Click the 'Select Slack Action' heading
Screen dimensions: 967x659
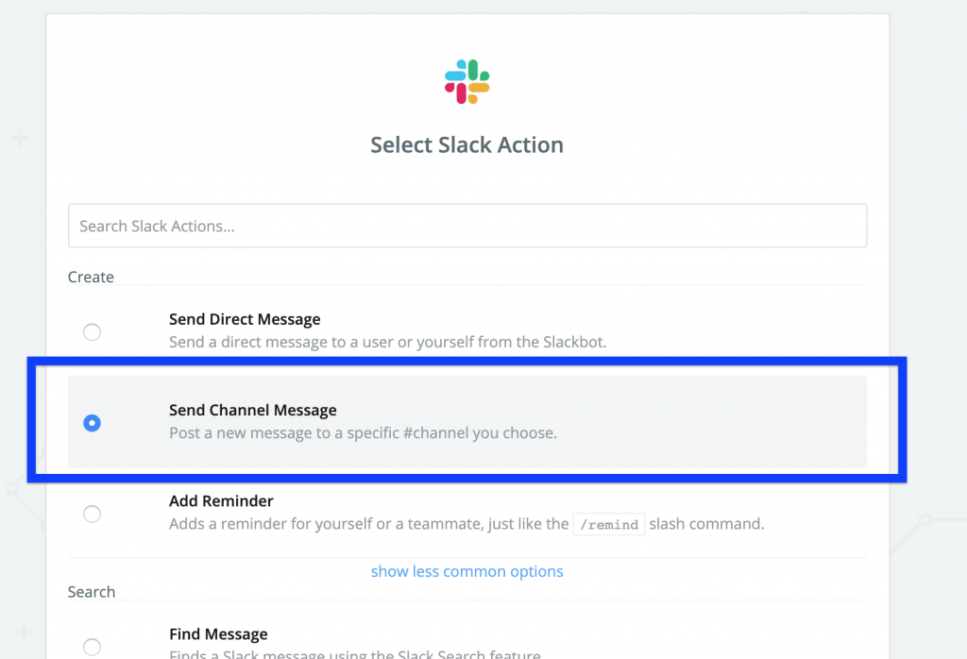click(x=467, y=144)
